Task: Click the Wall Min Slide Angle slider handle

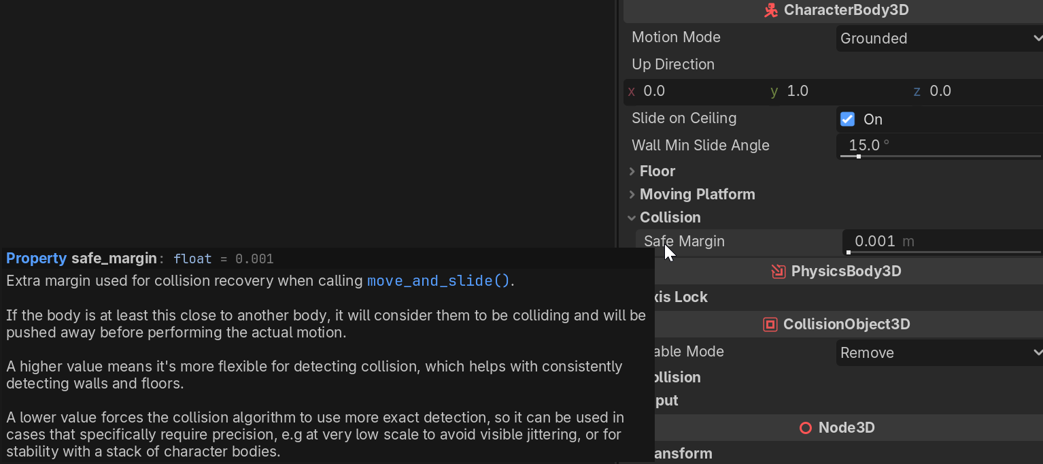Action: point(859,156)
